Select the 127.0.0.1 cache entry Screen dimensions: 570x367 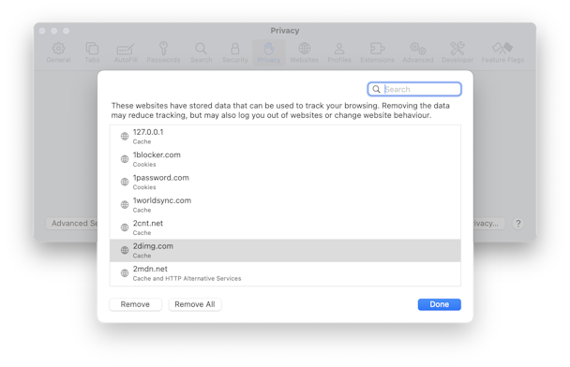tap(285, 136)
